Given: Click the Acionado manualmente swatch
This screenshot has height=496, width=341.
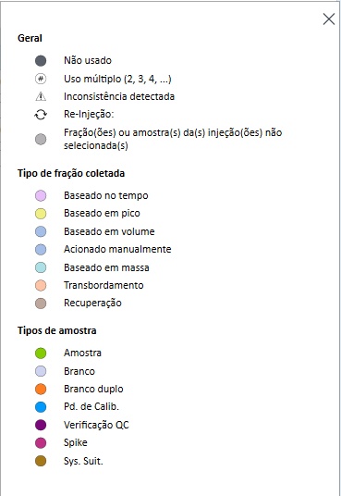Looking at the screenshot, I should 41,250.
